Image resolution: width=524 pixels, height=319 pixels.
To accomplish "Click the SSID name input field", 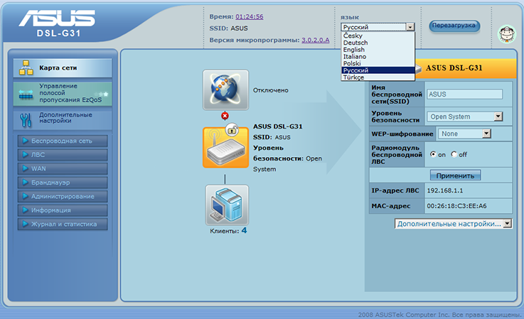I will click(464, 94).
